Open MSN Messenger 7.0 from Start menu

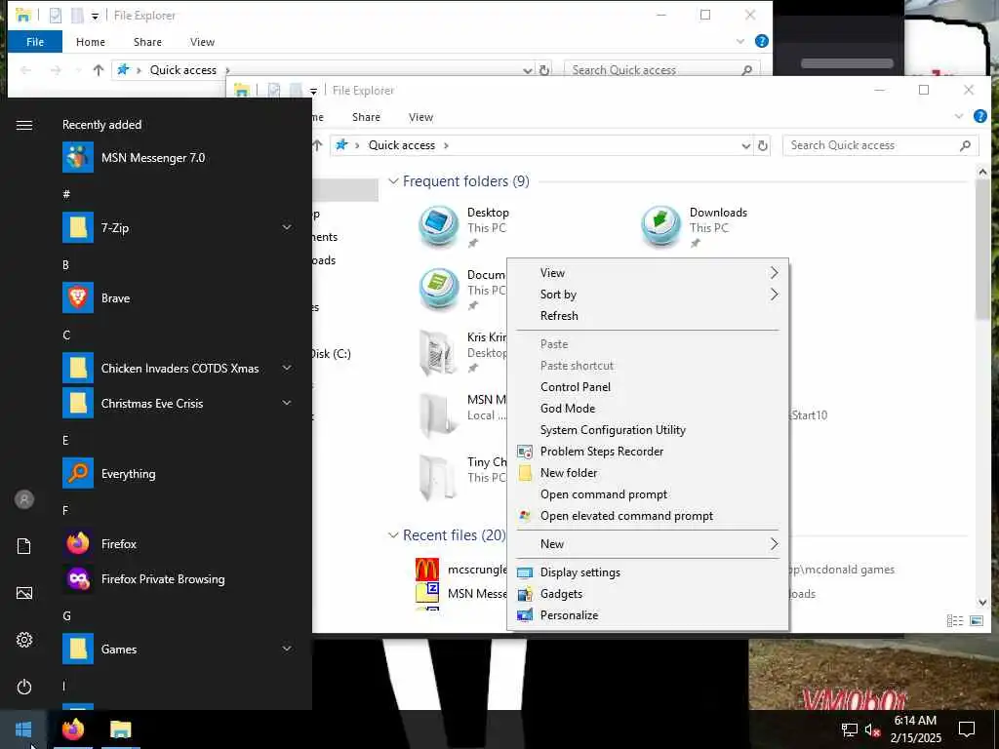coord(179,157)
